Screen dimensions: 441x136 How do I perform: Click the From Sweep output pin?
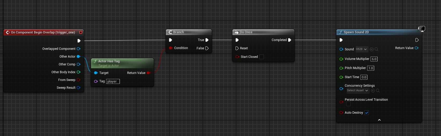click(79, 80)
